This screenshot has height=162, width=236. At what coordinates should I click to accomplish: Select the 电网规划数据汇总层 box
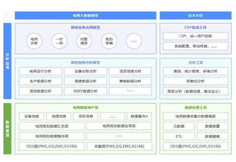[52, 126]
